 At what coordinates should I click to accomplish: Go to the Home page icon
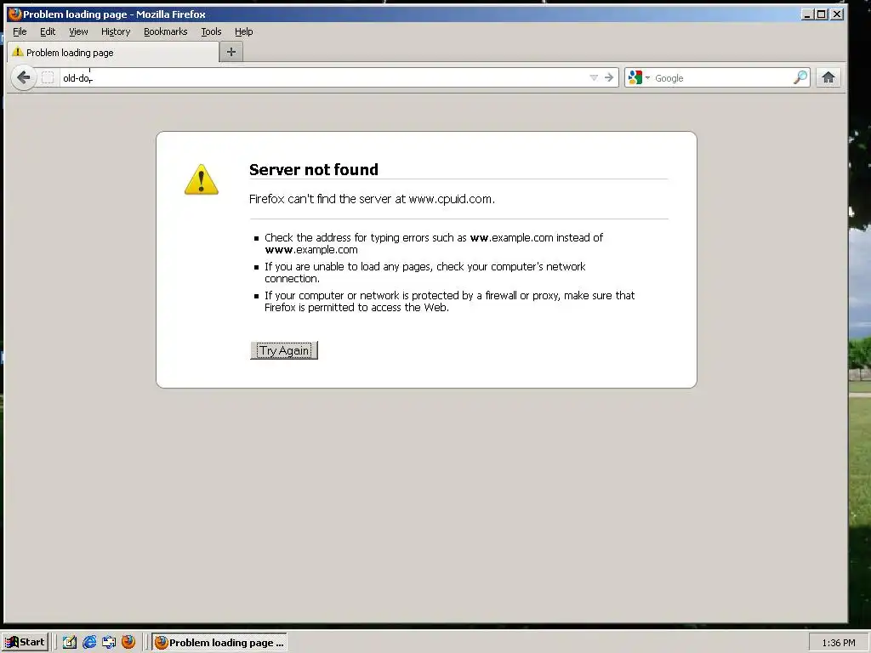(x=828, y=77)
